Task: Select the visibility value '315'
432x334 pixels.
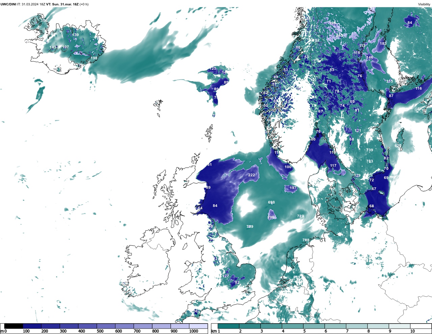Action: point(390,81)
